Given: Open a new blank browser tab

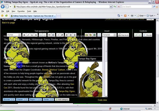Looking at the screenshot, I should (59, 16).
